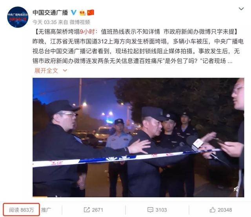Screen dimensions: 251x217
Task: Click the chevron next to 展开全文
Action: click(65, 70)
